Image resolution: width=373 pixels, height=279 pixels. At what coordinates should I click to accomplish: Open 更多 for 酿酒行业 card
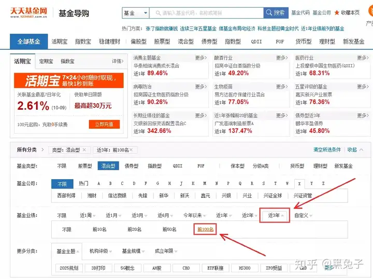[282, 58]
